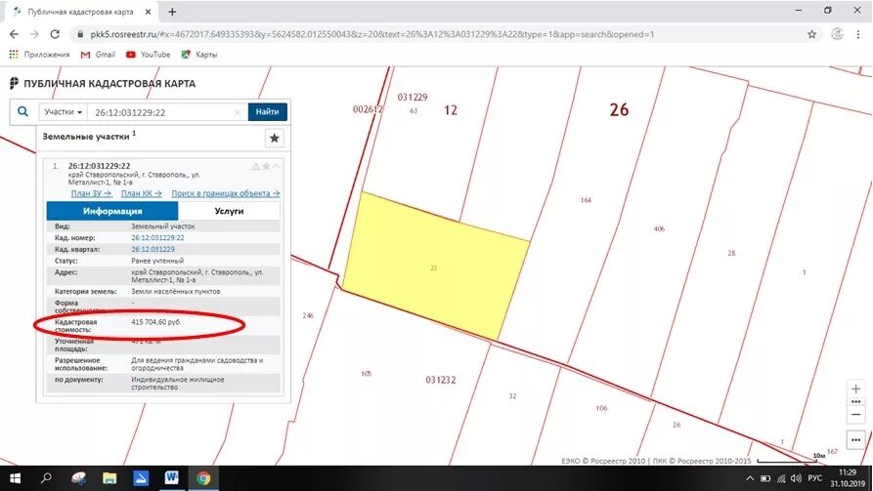
Task: Open cadastral quarter link 26:12:031229
Action: pos(153,249)
